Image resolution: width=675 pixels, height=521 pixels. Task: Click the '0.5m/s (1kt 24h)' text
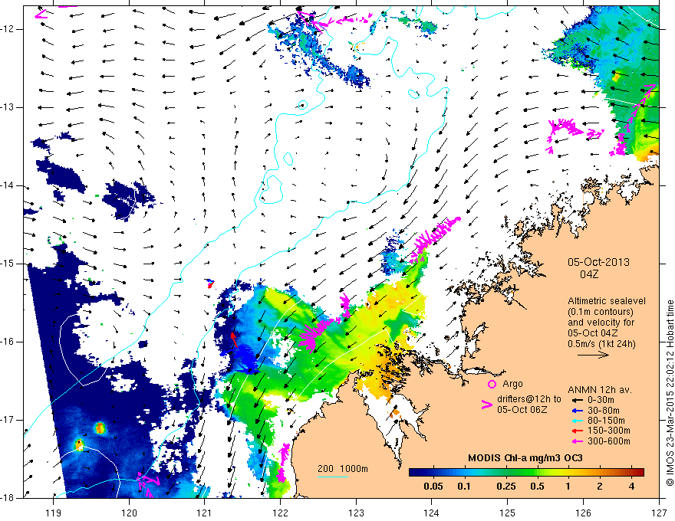point(601,344)
